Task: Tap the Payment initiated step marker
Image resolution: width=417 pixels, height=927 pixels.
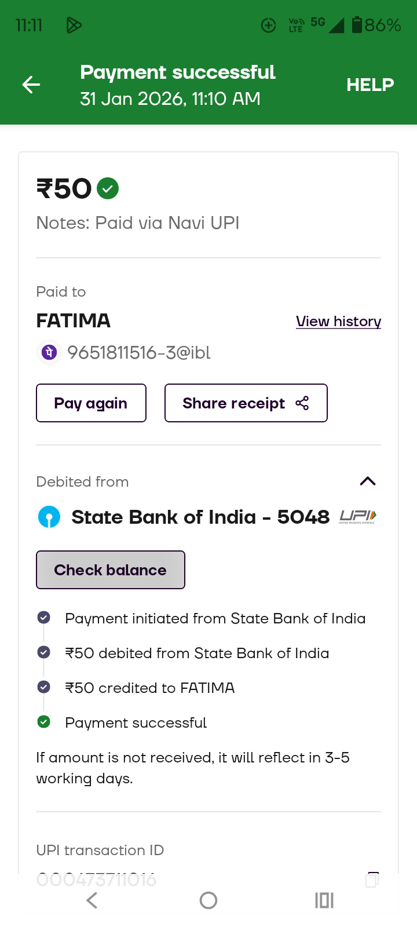Action: [x=43, y=618]
